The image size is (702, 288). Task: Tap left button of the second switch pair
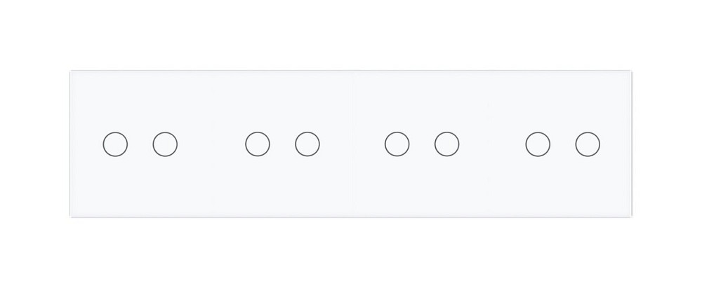(258, 144)
